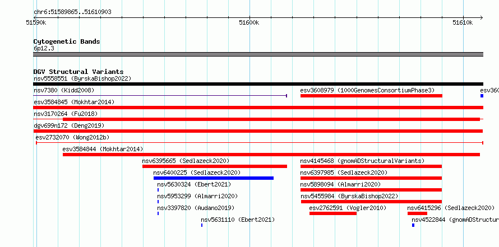The height and width of the screenshot is (247, 499).
Task: Open esv2762591 (Vogler2010) label
Action: tap(348, 208)
